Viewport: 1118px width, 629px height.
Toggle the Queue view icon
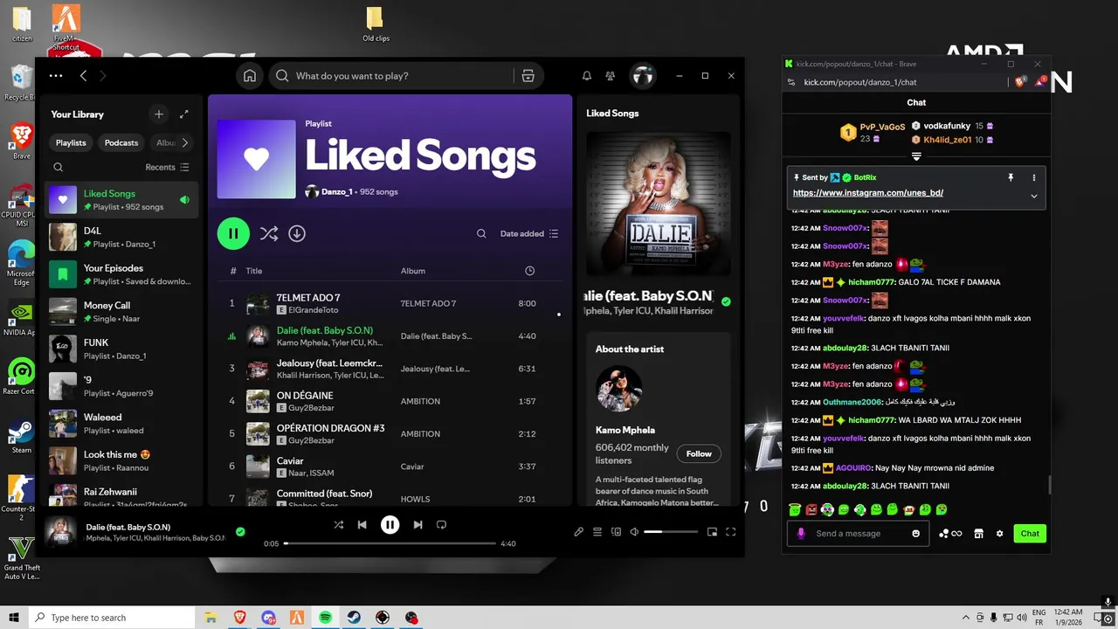597,531
